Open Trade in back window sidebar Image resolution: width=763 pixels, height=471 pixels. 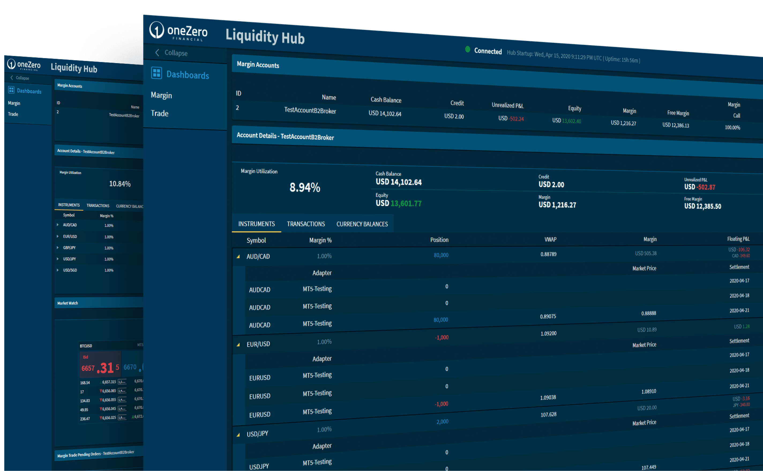13,114
